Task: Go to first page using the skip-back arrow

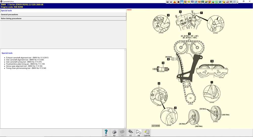Action: coord(167,2)
